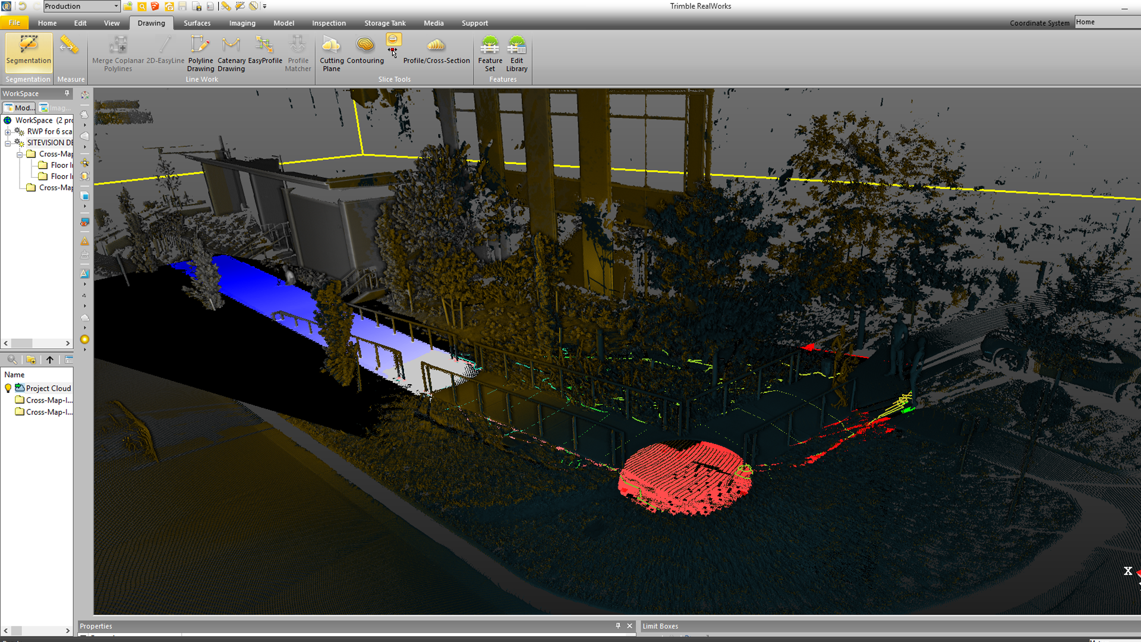1141x642 pixels.
Task: Select the Segmentation tool
Action: click(x=27, y=51)
